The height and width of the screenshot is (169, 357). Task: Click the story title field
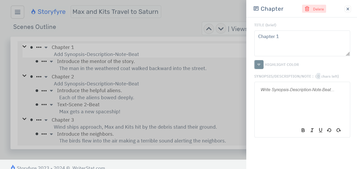coord(116,12)
